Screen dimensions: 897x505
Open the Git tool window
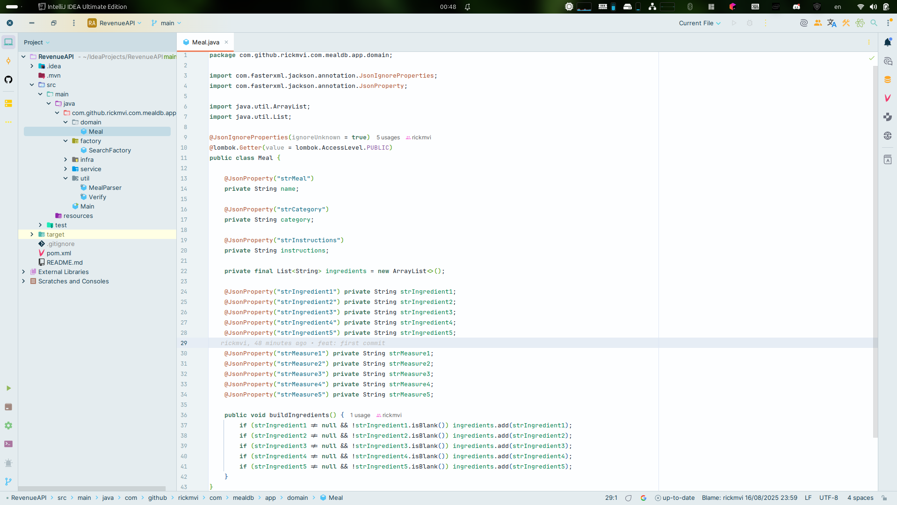click(8, 482)
